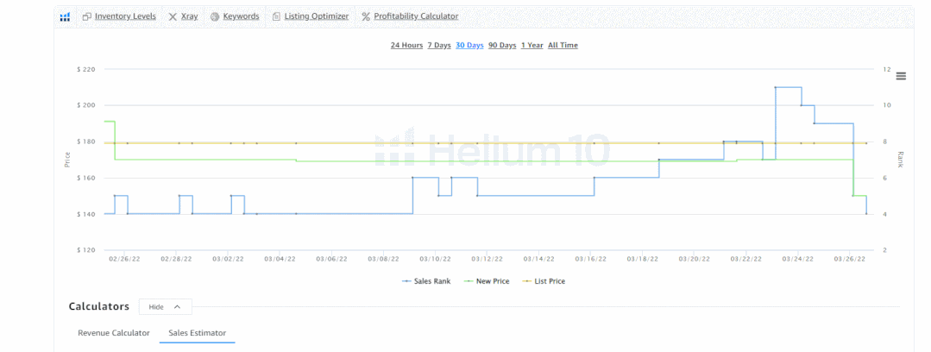Click the Sales Rank peak data point

(776, 87)
